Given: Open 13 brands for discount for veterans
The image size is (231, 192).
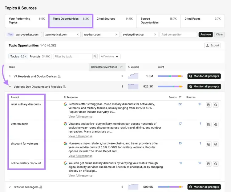Looking at the screenshot, I should point(180,143).
